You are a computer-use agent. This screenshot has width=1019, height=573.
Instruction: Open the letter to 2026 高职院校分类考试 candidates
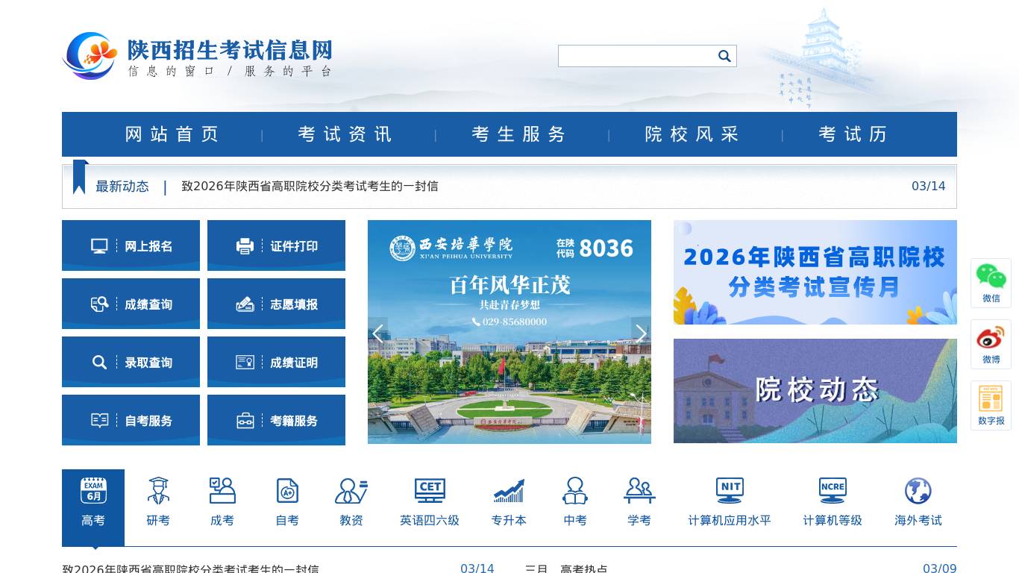point(311,187)
